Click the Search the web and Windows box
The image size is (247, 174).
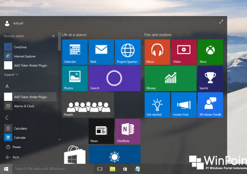coord(53,169)
